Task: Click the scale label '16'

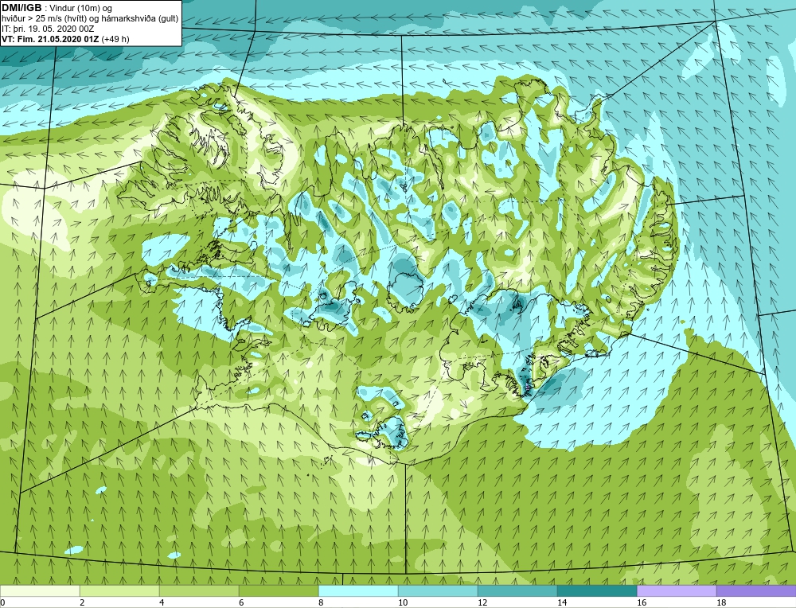Action: tap(642, 602)
